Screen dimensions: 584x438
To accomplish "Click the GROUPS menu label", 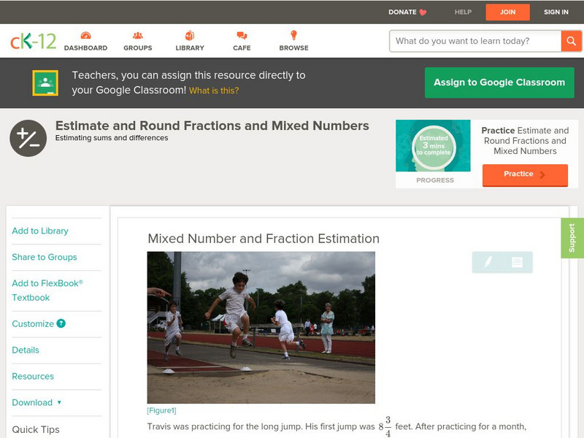I will 138,48.
